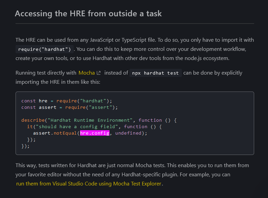Open the Visual Studio Code Mocha Test Explorer link

point(89,184)
